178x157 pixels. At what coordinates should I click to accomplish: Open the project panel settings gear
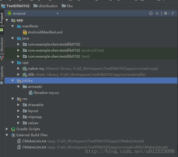(x=166, y=13)
